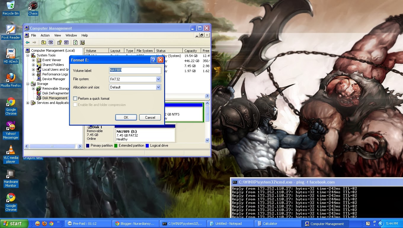The height and width of the screenshot is (228, 403).
Task: Click the File System column header
Action: pos(145,51)
